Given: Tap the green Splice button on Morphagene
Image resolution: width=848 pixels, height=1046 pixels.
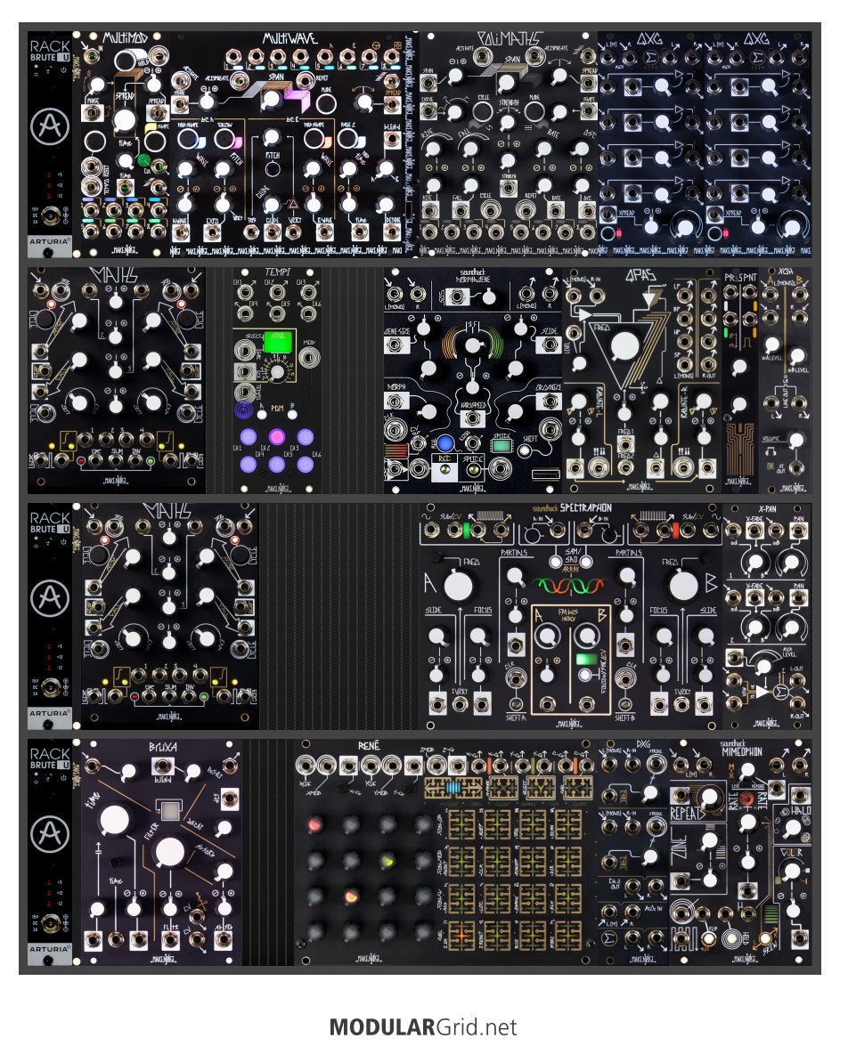Looking at the screenshot, I should 501,445.
